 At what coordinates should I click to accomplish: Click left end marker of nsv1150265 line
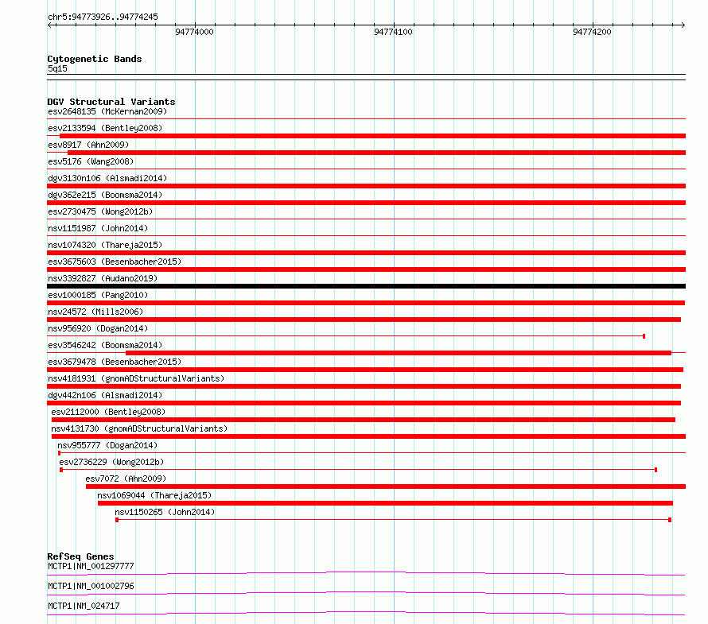117,520
